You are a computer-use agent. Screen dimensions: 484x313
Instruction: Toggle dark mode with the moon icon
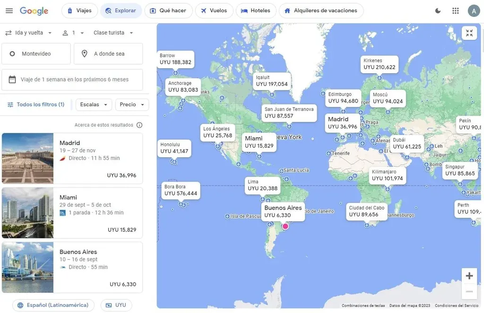(438, 10)
